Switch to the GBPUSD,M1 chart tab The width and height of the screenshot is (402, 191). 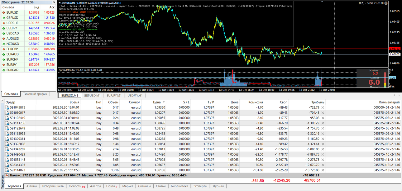tap(92, 96)
